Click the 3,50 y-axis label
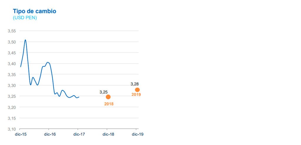 12,42
